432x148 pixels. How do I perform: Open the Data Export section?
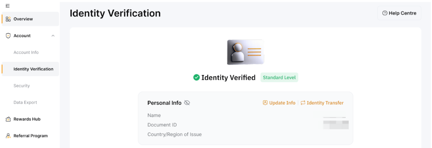click(x=25, y=102)
